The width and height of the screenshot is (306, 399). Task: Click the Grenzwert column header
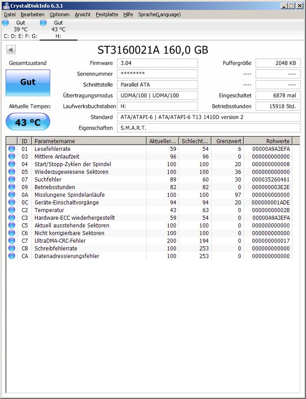[x=227, y=141]
